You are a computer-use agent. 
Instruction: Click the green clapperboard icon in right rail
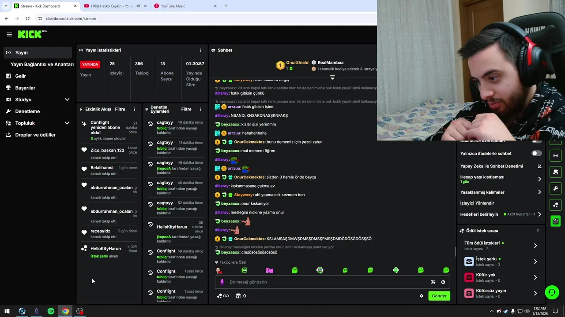(555, 221)
